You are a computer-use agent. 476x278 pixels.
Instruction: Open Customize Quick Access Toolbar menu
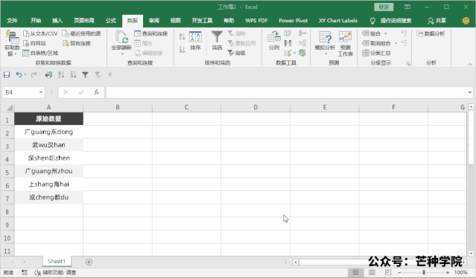110,74
